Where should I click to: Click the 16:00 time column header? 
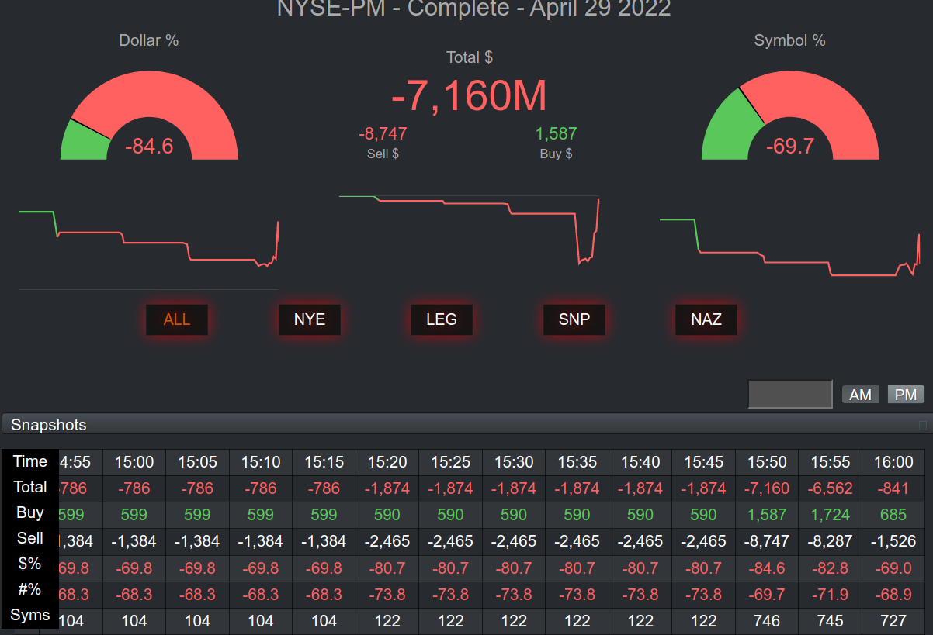tap(893, 462)
